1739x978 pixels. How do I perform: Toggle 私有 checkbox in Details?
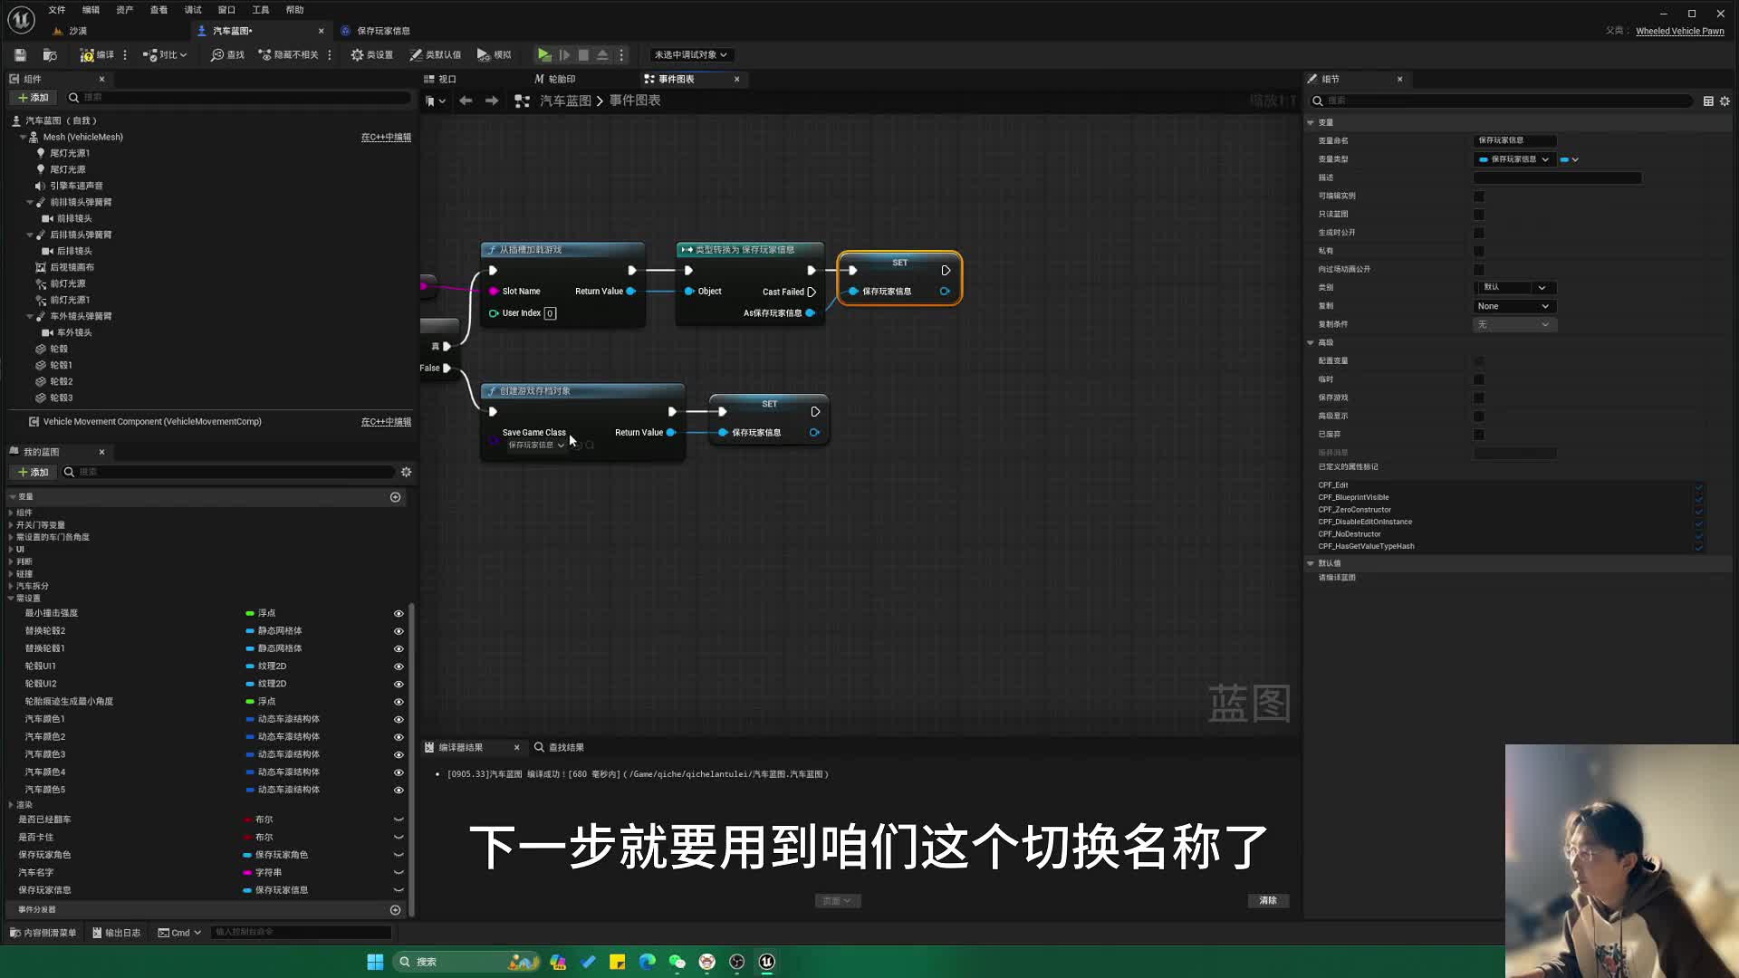pyautogui.click(x=1479, y=252)
